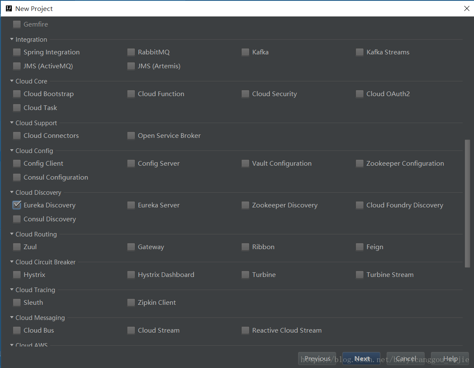Collapse the Cloud AWS section
The height and width of the screenshot is (368, 474).
(12, 345)
